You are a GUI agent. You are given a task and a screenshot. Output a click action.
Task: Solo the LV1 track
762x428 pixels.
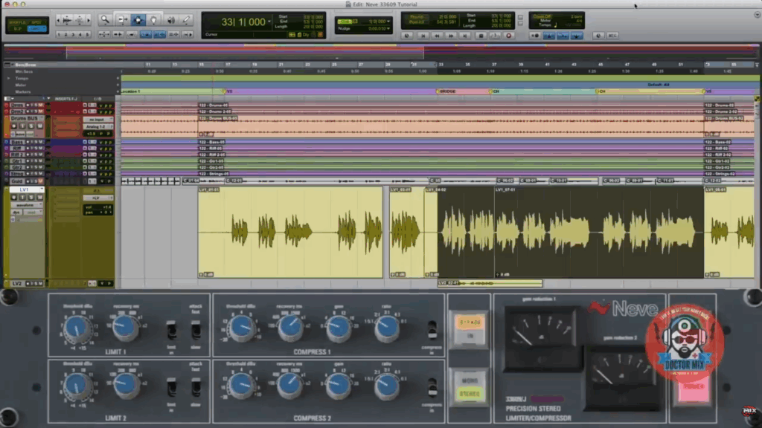coord(31,198)
